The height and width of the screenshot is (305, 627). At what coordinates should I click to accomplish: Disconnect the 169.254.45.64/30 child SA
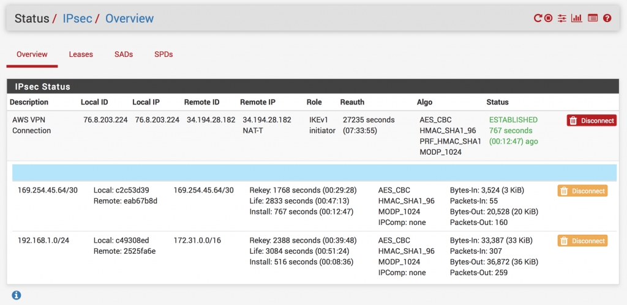point(582,191)
